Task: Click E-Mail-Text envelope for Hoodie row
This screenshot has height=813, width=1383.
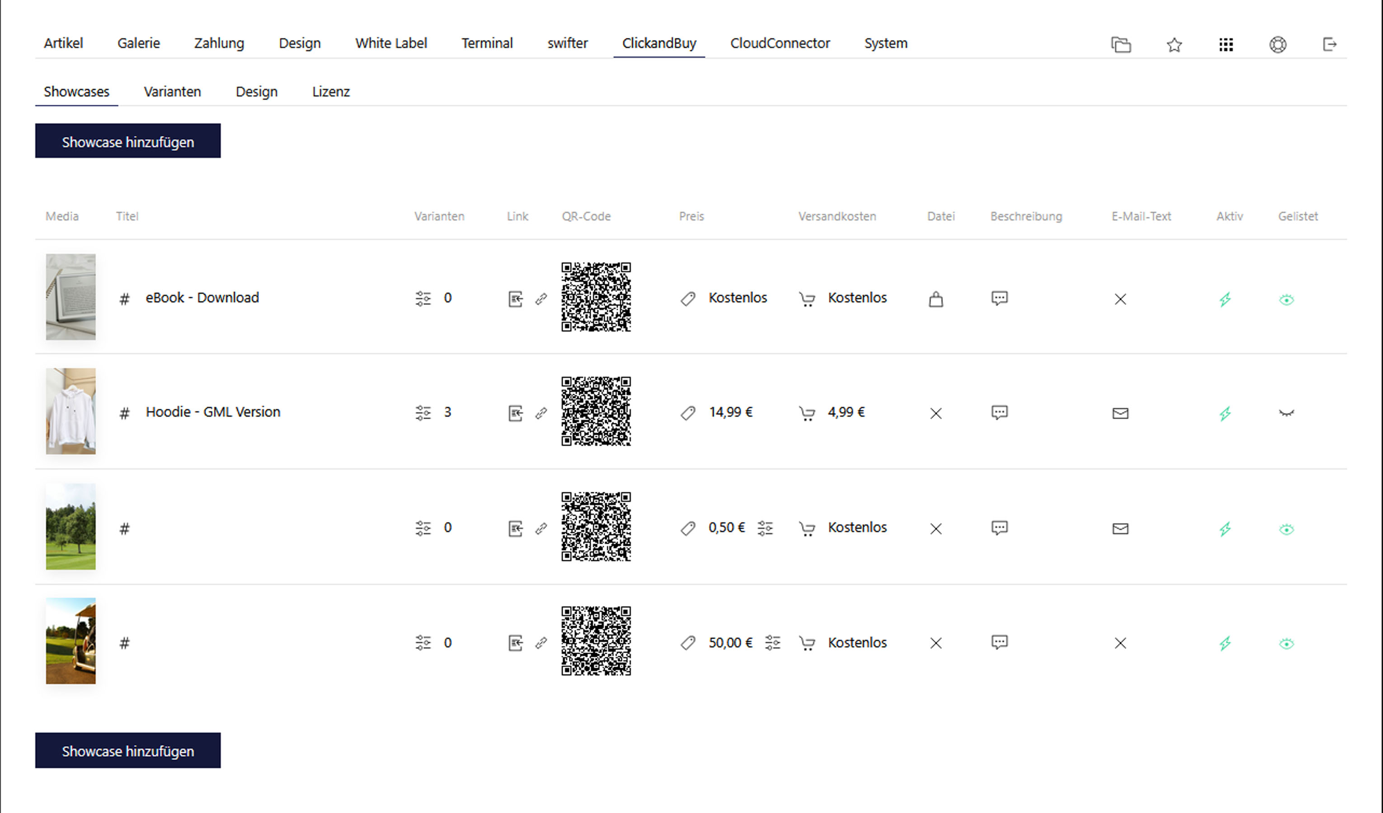Action: [1120, 413]
